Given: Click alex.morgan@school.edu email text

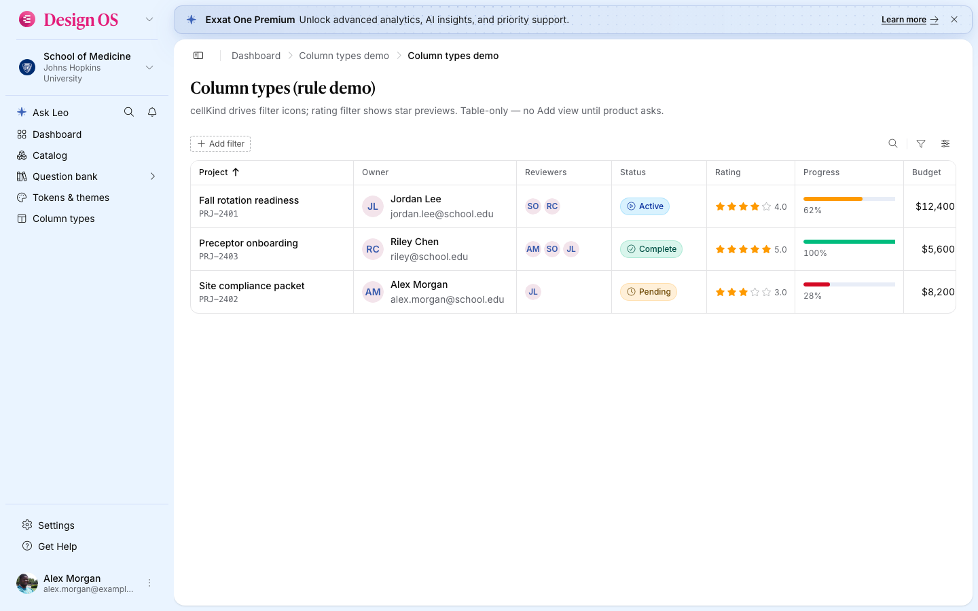Looking at the screenshot, I should click(448, 299).
